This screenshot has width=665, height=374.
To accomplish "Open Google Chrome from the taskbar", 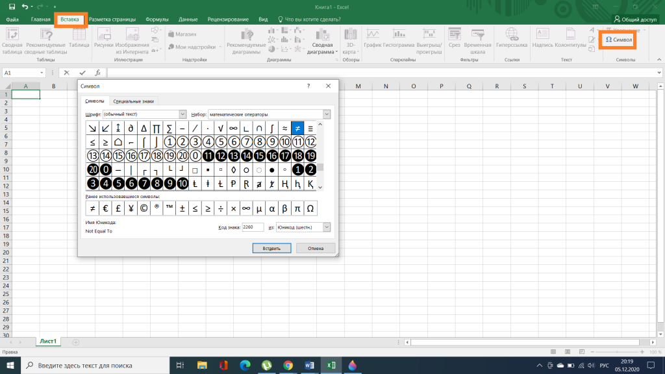I will pos(288,365).
